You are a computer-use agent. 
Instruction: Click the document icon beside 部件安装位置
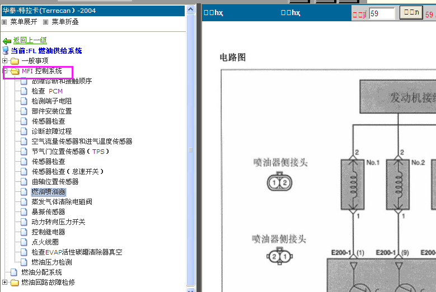(24, 111)
